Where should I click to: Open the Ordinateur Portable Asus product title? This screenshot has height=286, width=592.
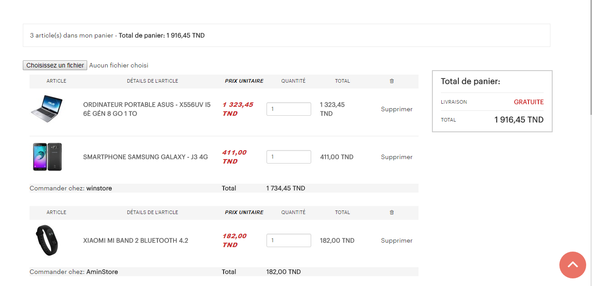point(147,109)
